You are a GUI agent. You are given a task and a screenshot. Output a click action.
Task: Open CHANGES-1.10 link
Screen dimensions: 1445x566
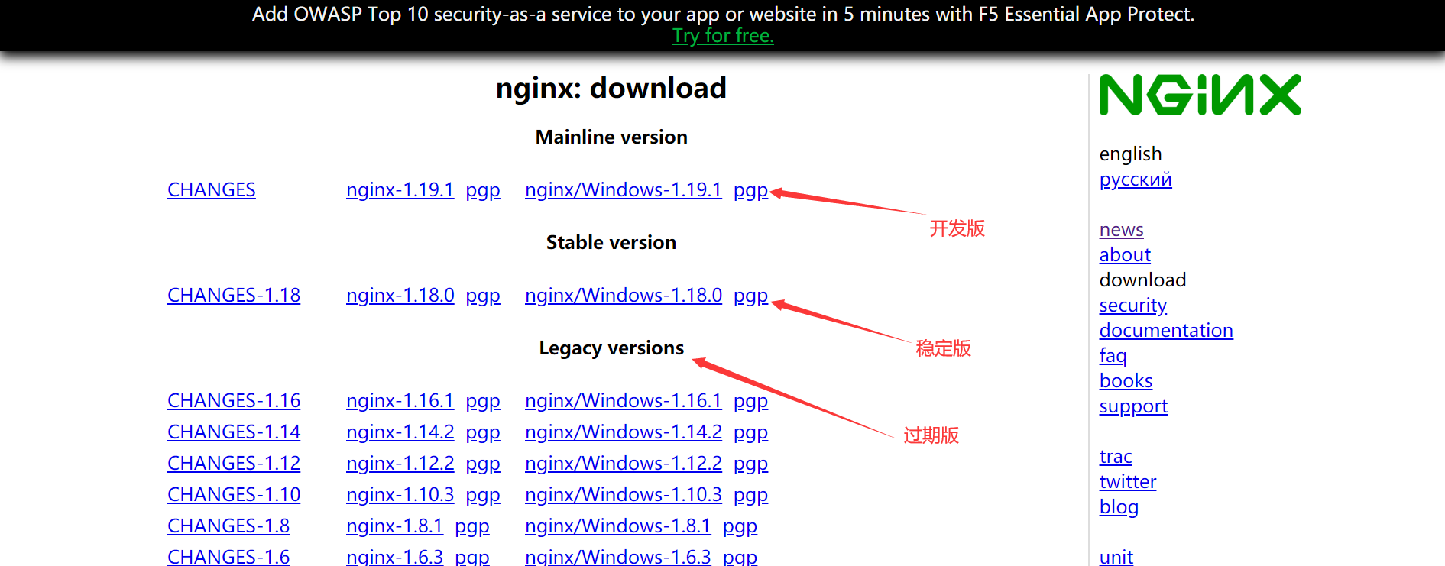pos(234,494)
